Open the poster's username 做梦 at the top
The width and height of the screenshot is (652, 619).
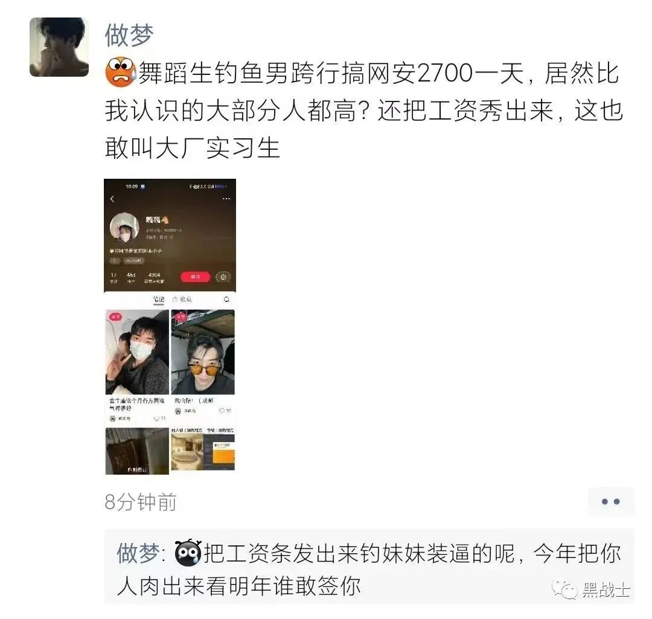point(129,35)
